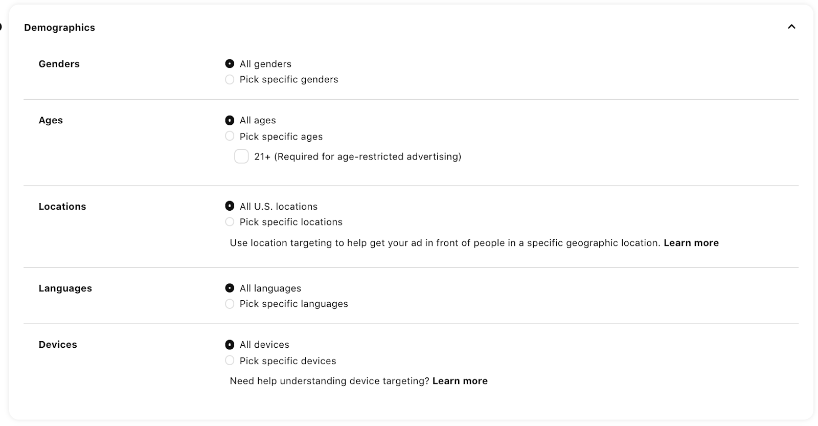Select the All devices radio button
This screenshot has height=426, width=818.
pyautogui.click(x=230, y=345)
